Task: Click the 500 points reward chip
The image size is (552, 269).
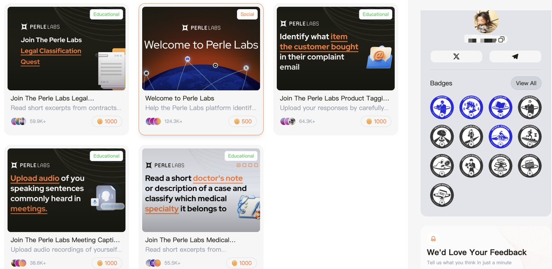Action: pyautogui.click(x=243, y=121)
